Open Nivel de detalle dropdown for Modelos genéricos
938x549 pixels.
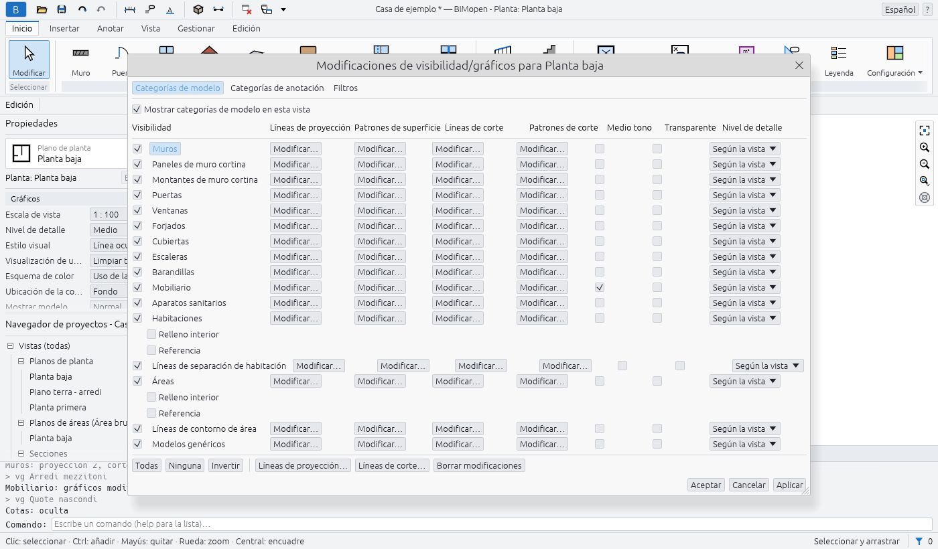pos(744,444)
